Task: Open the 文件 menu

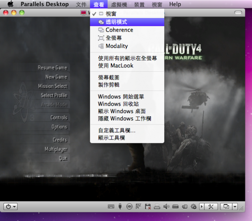Action: 81,4
